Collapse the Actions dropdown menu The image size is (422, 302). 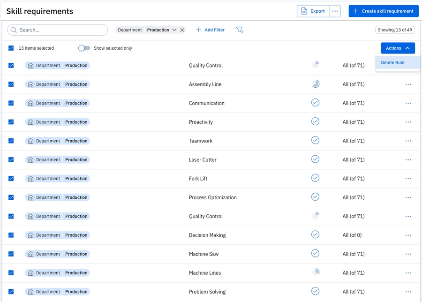[x=398, y=48]
